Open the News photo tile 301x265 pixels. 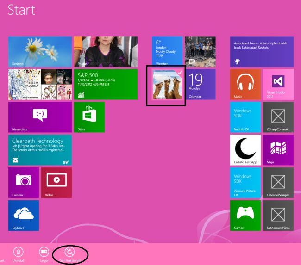pyautogui.click(x=200, y=51)
